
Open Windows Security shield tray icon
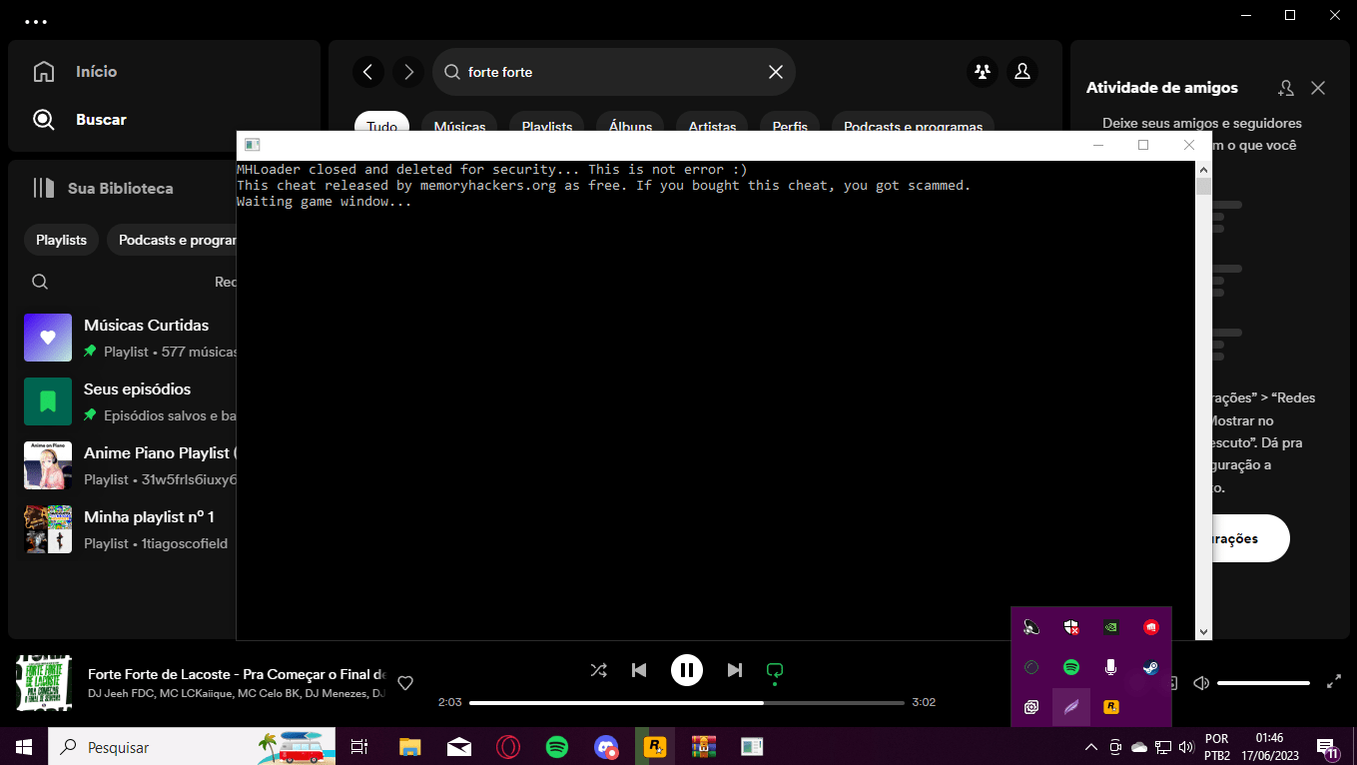point(1071,627)
